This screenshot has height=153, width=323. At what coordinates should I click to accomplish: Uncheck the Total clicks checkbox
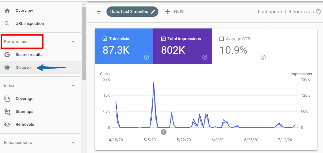coord(105,39)
